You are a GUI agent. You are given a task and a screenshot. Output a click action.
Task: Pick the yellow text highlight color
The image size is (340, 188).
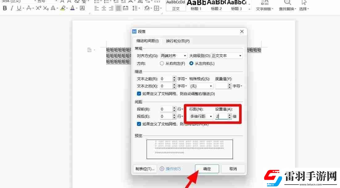[x=63, y=8]
